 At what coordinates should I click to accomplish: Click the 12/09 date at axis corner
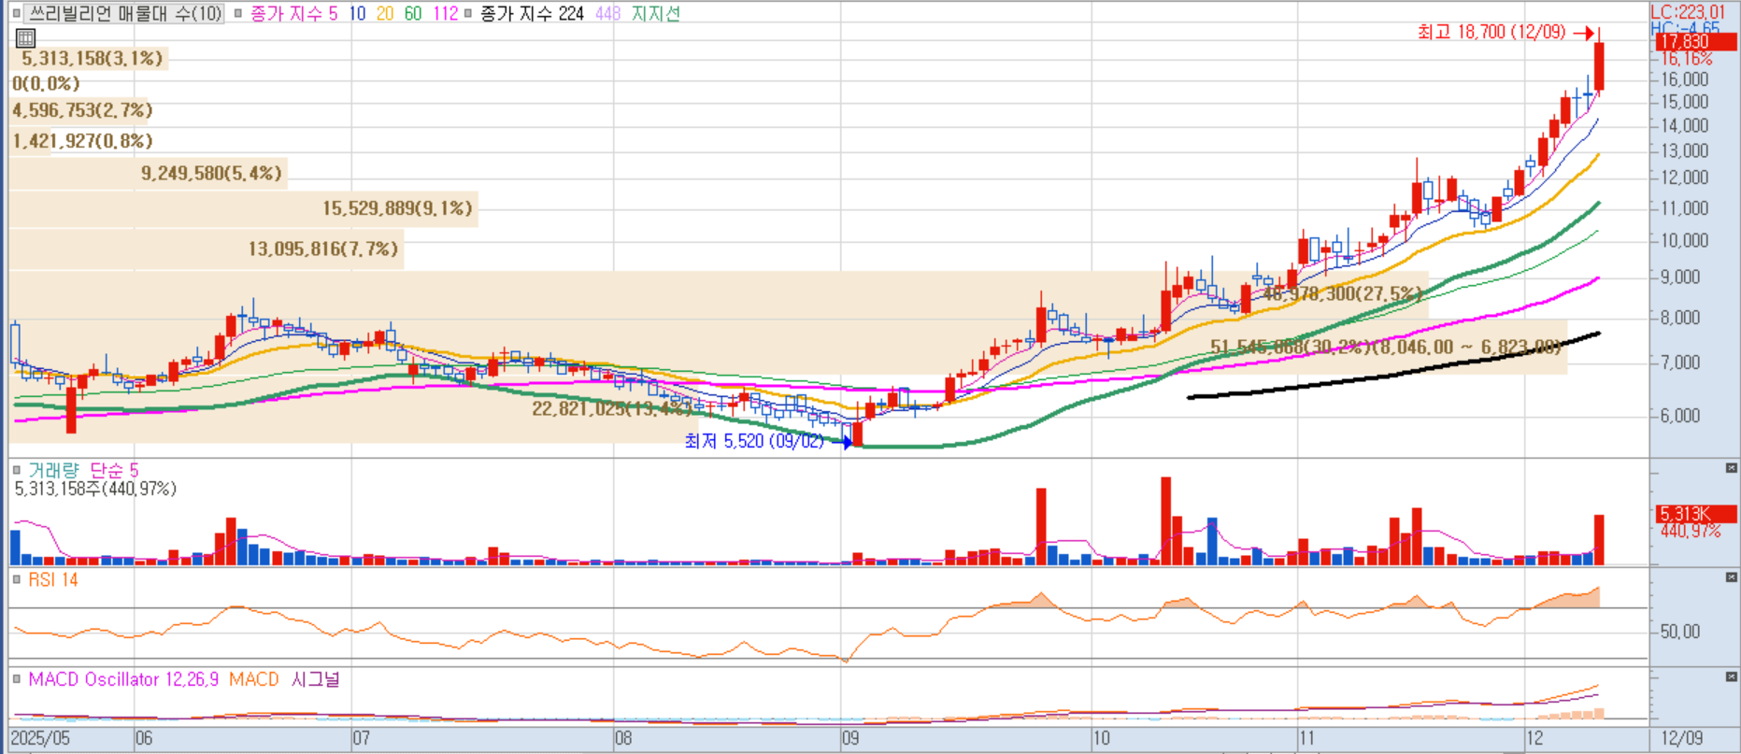[1681, 738]
